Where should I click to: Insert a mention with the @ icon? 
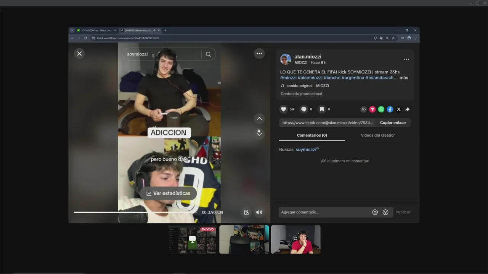pyautogui.click(x=375, y=212)
